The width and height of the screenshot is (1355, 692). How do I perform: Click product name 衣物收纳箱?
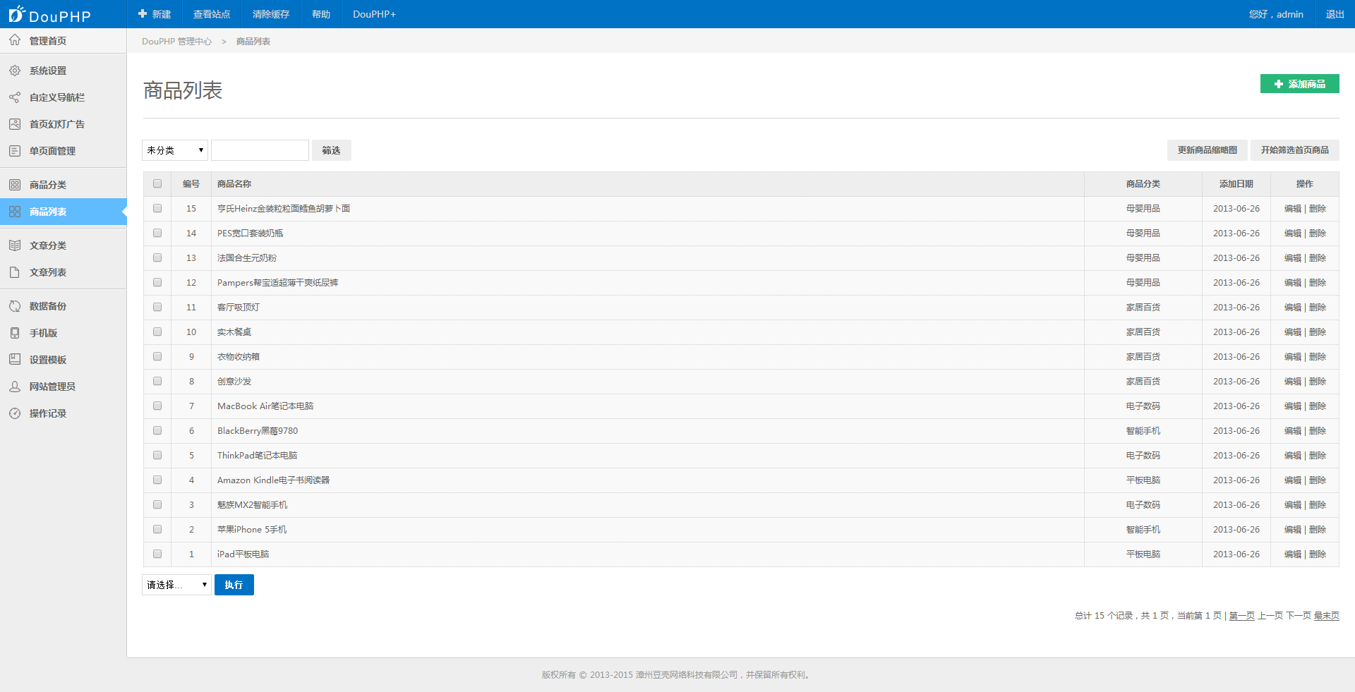239,357
